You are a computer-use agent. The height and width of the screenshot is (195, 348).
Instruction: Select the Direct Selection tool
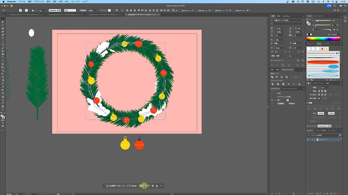[3, 22]
